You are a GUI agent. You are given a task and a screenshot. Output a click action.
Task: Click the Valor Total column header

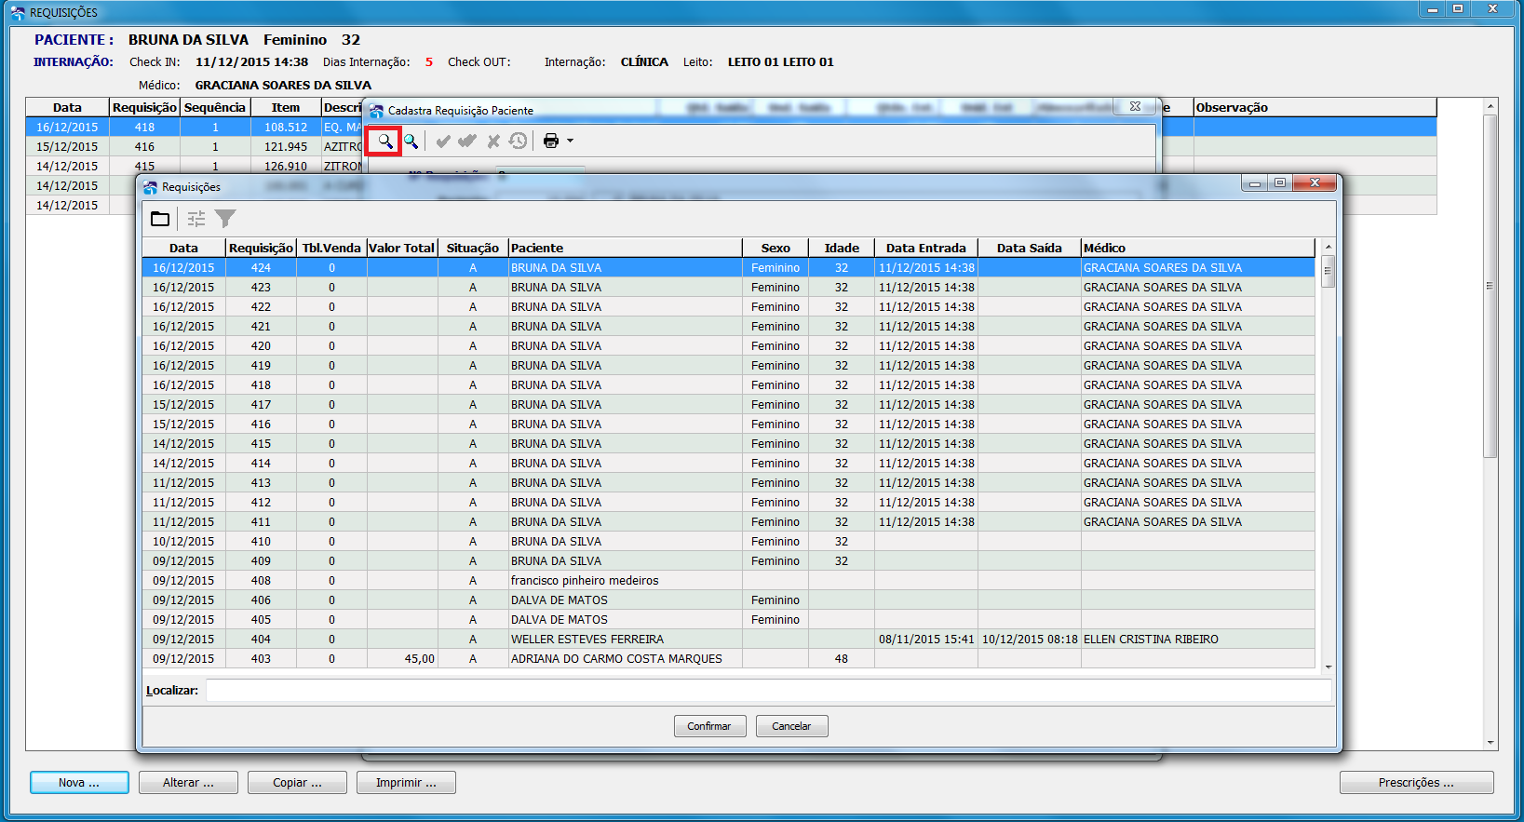coord(402,249)
